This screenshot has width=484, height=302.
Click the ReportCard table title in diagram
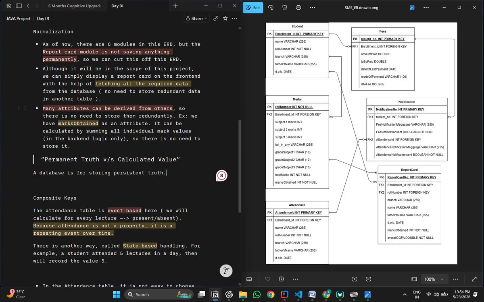(409, 170)
